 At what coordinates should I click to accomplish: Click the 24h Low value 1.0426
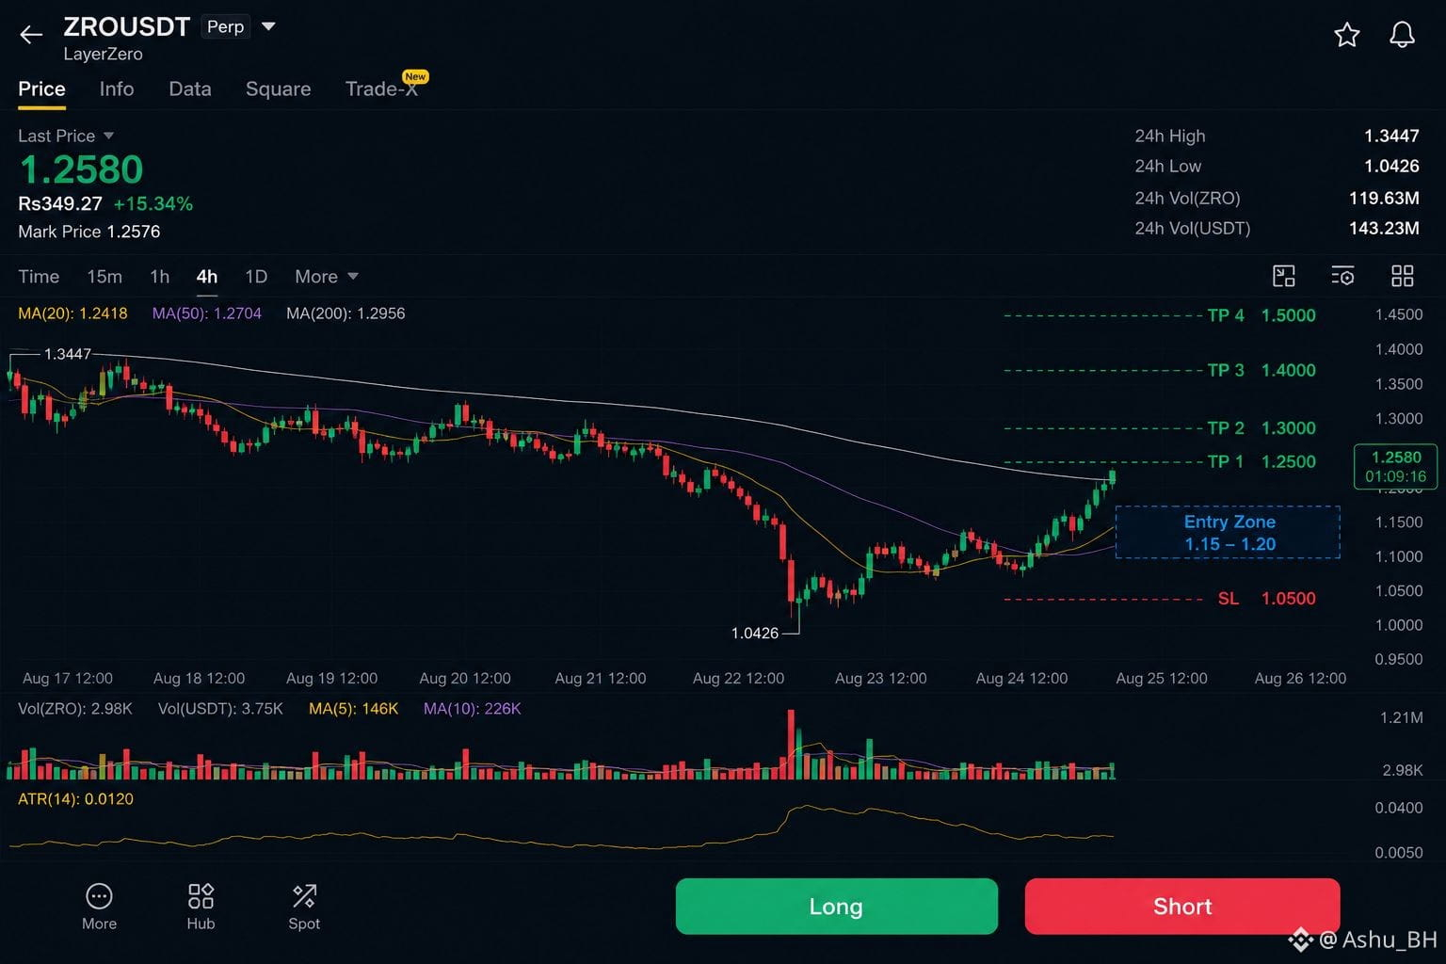click(1391, 166)
